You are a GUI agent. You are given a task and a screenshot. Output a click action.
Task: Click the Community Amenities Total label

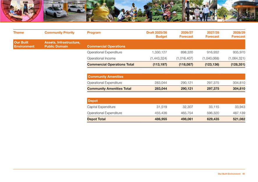tap(109, 89)
